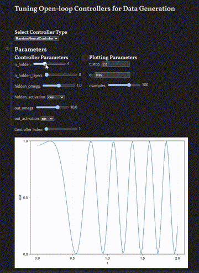
Task: Expand the hidden_activation cos dropdown
Action: pos(56,97)
